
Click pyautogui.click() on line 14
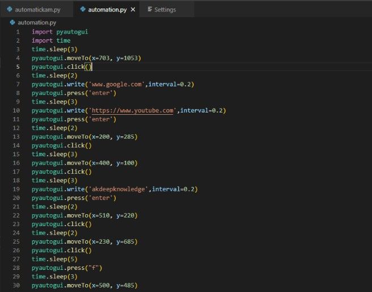click(62, 145)
